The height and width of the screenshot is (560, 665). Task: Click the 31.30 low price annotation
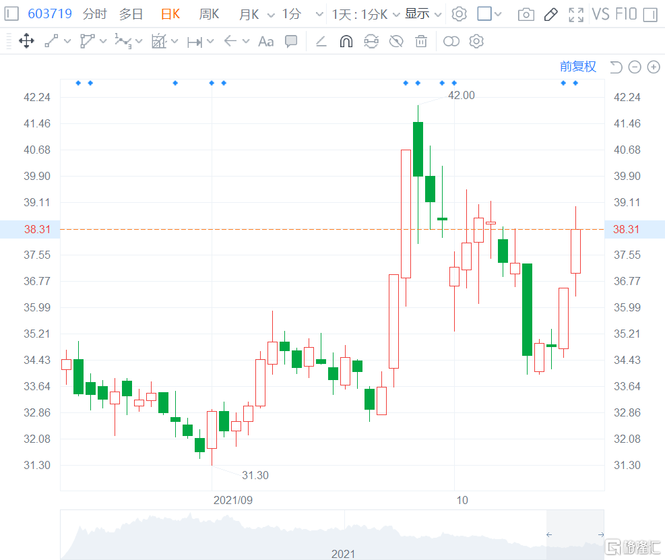255,475
